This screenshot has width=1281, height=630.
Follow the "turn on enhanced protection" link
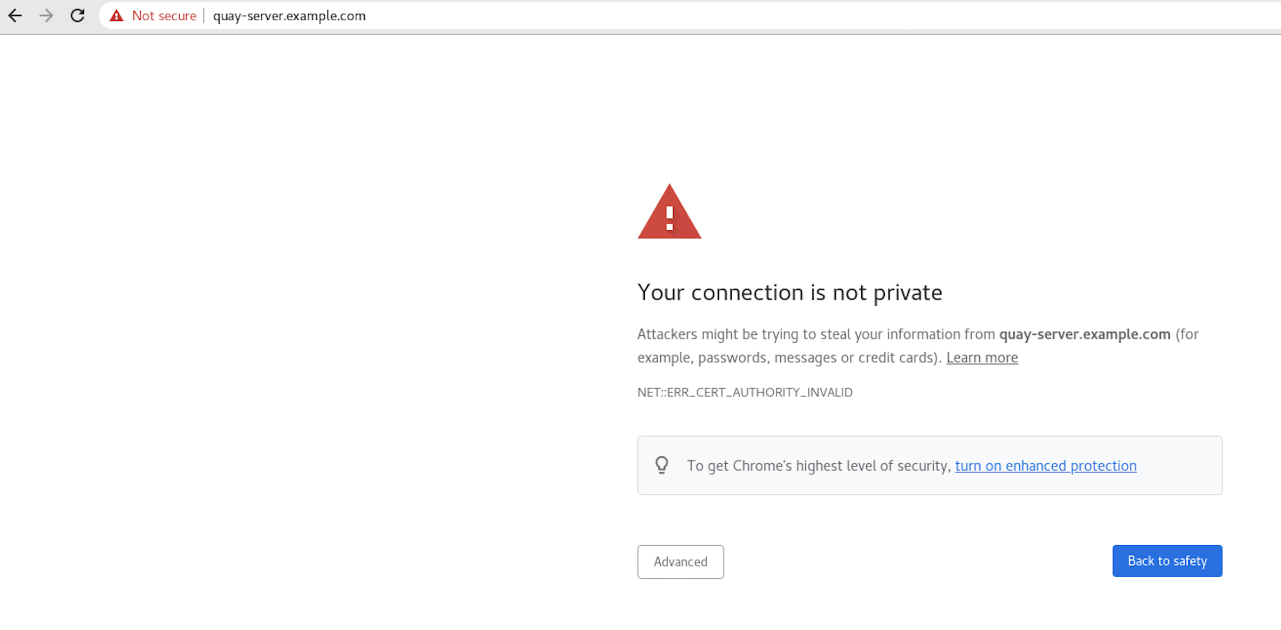[1045, 466]
